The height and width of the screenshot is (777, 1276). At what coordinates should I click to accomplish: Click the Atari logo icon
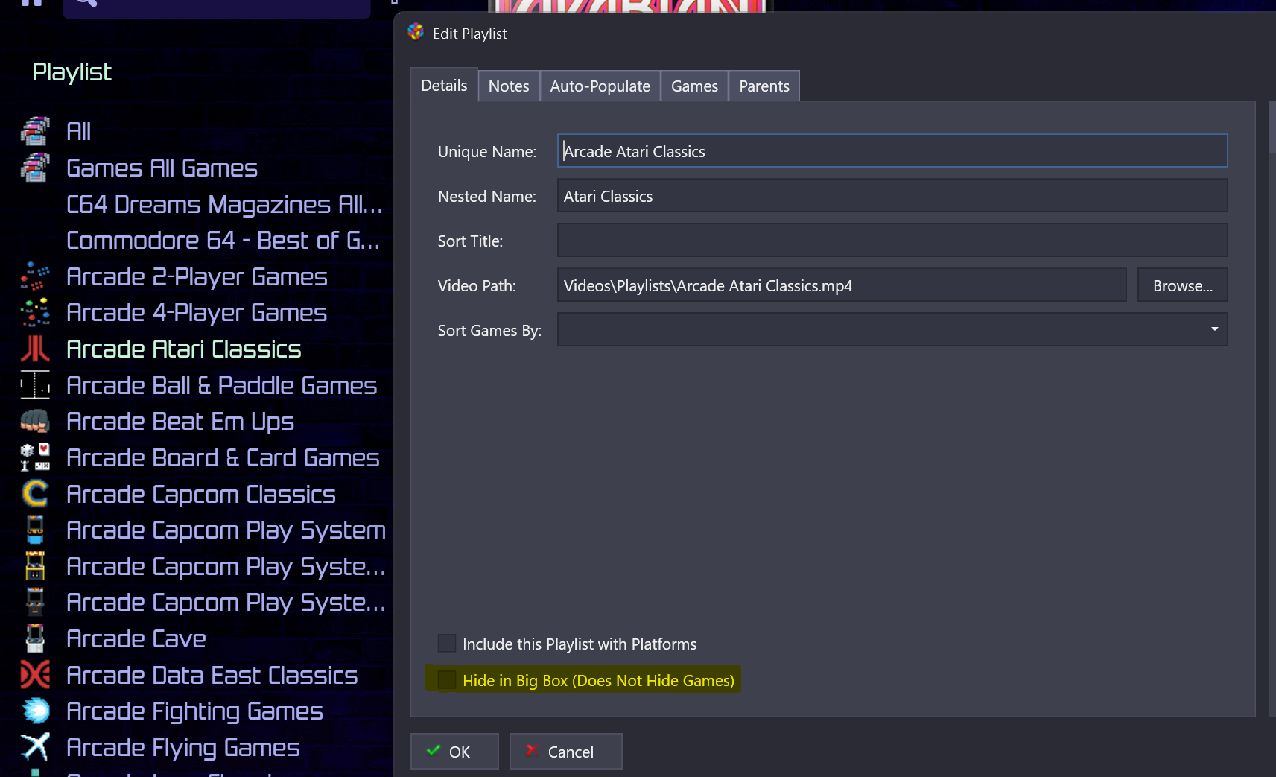point(35,349)
